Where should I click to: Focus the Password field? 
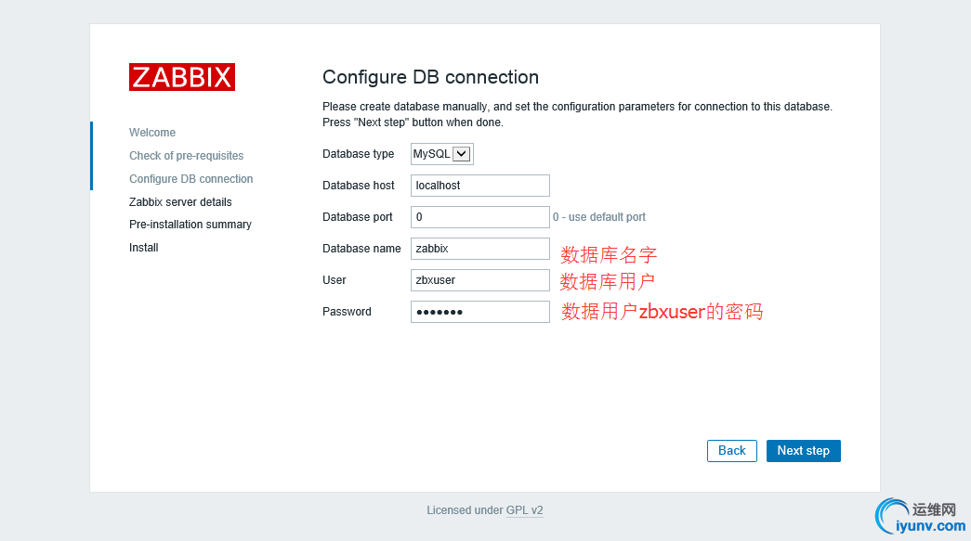(479, 312)
